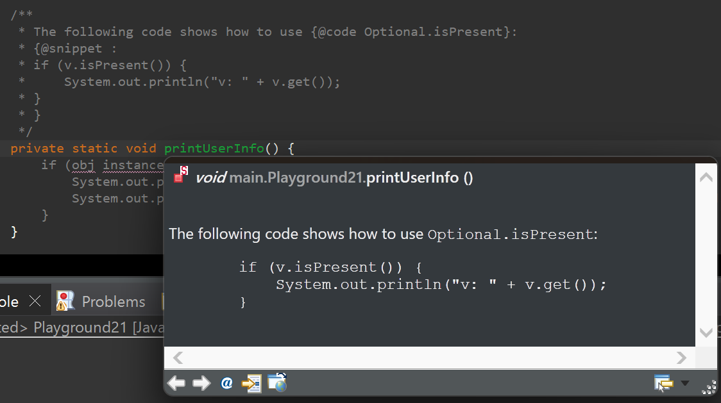
Task: Switch to the partially visible Console tab
Action: click(x=10, y=300)
